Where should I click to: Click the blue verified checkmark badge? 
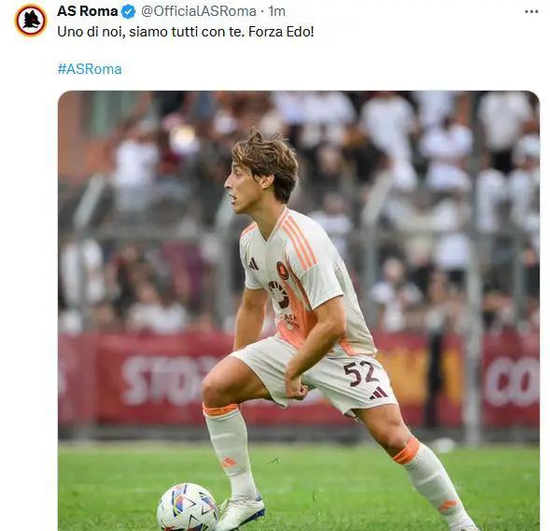(x=128, y=11)
